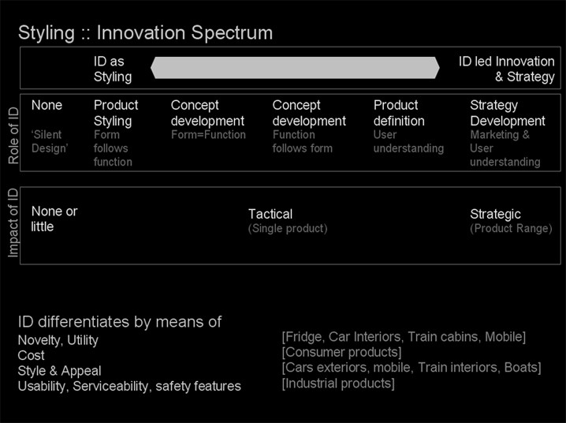Select 'Concept development' Function follows form
The width and height of the screenshot is (566, 423).
(309, 113)
